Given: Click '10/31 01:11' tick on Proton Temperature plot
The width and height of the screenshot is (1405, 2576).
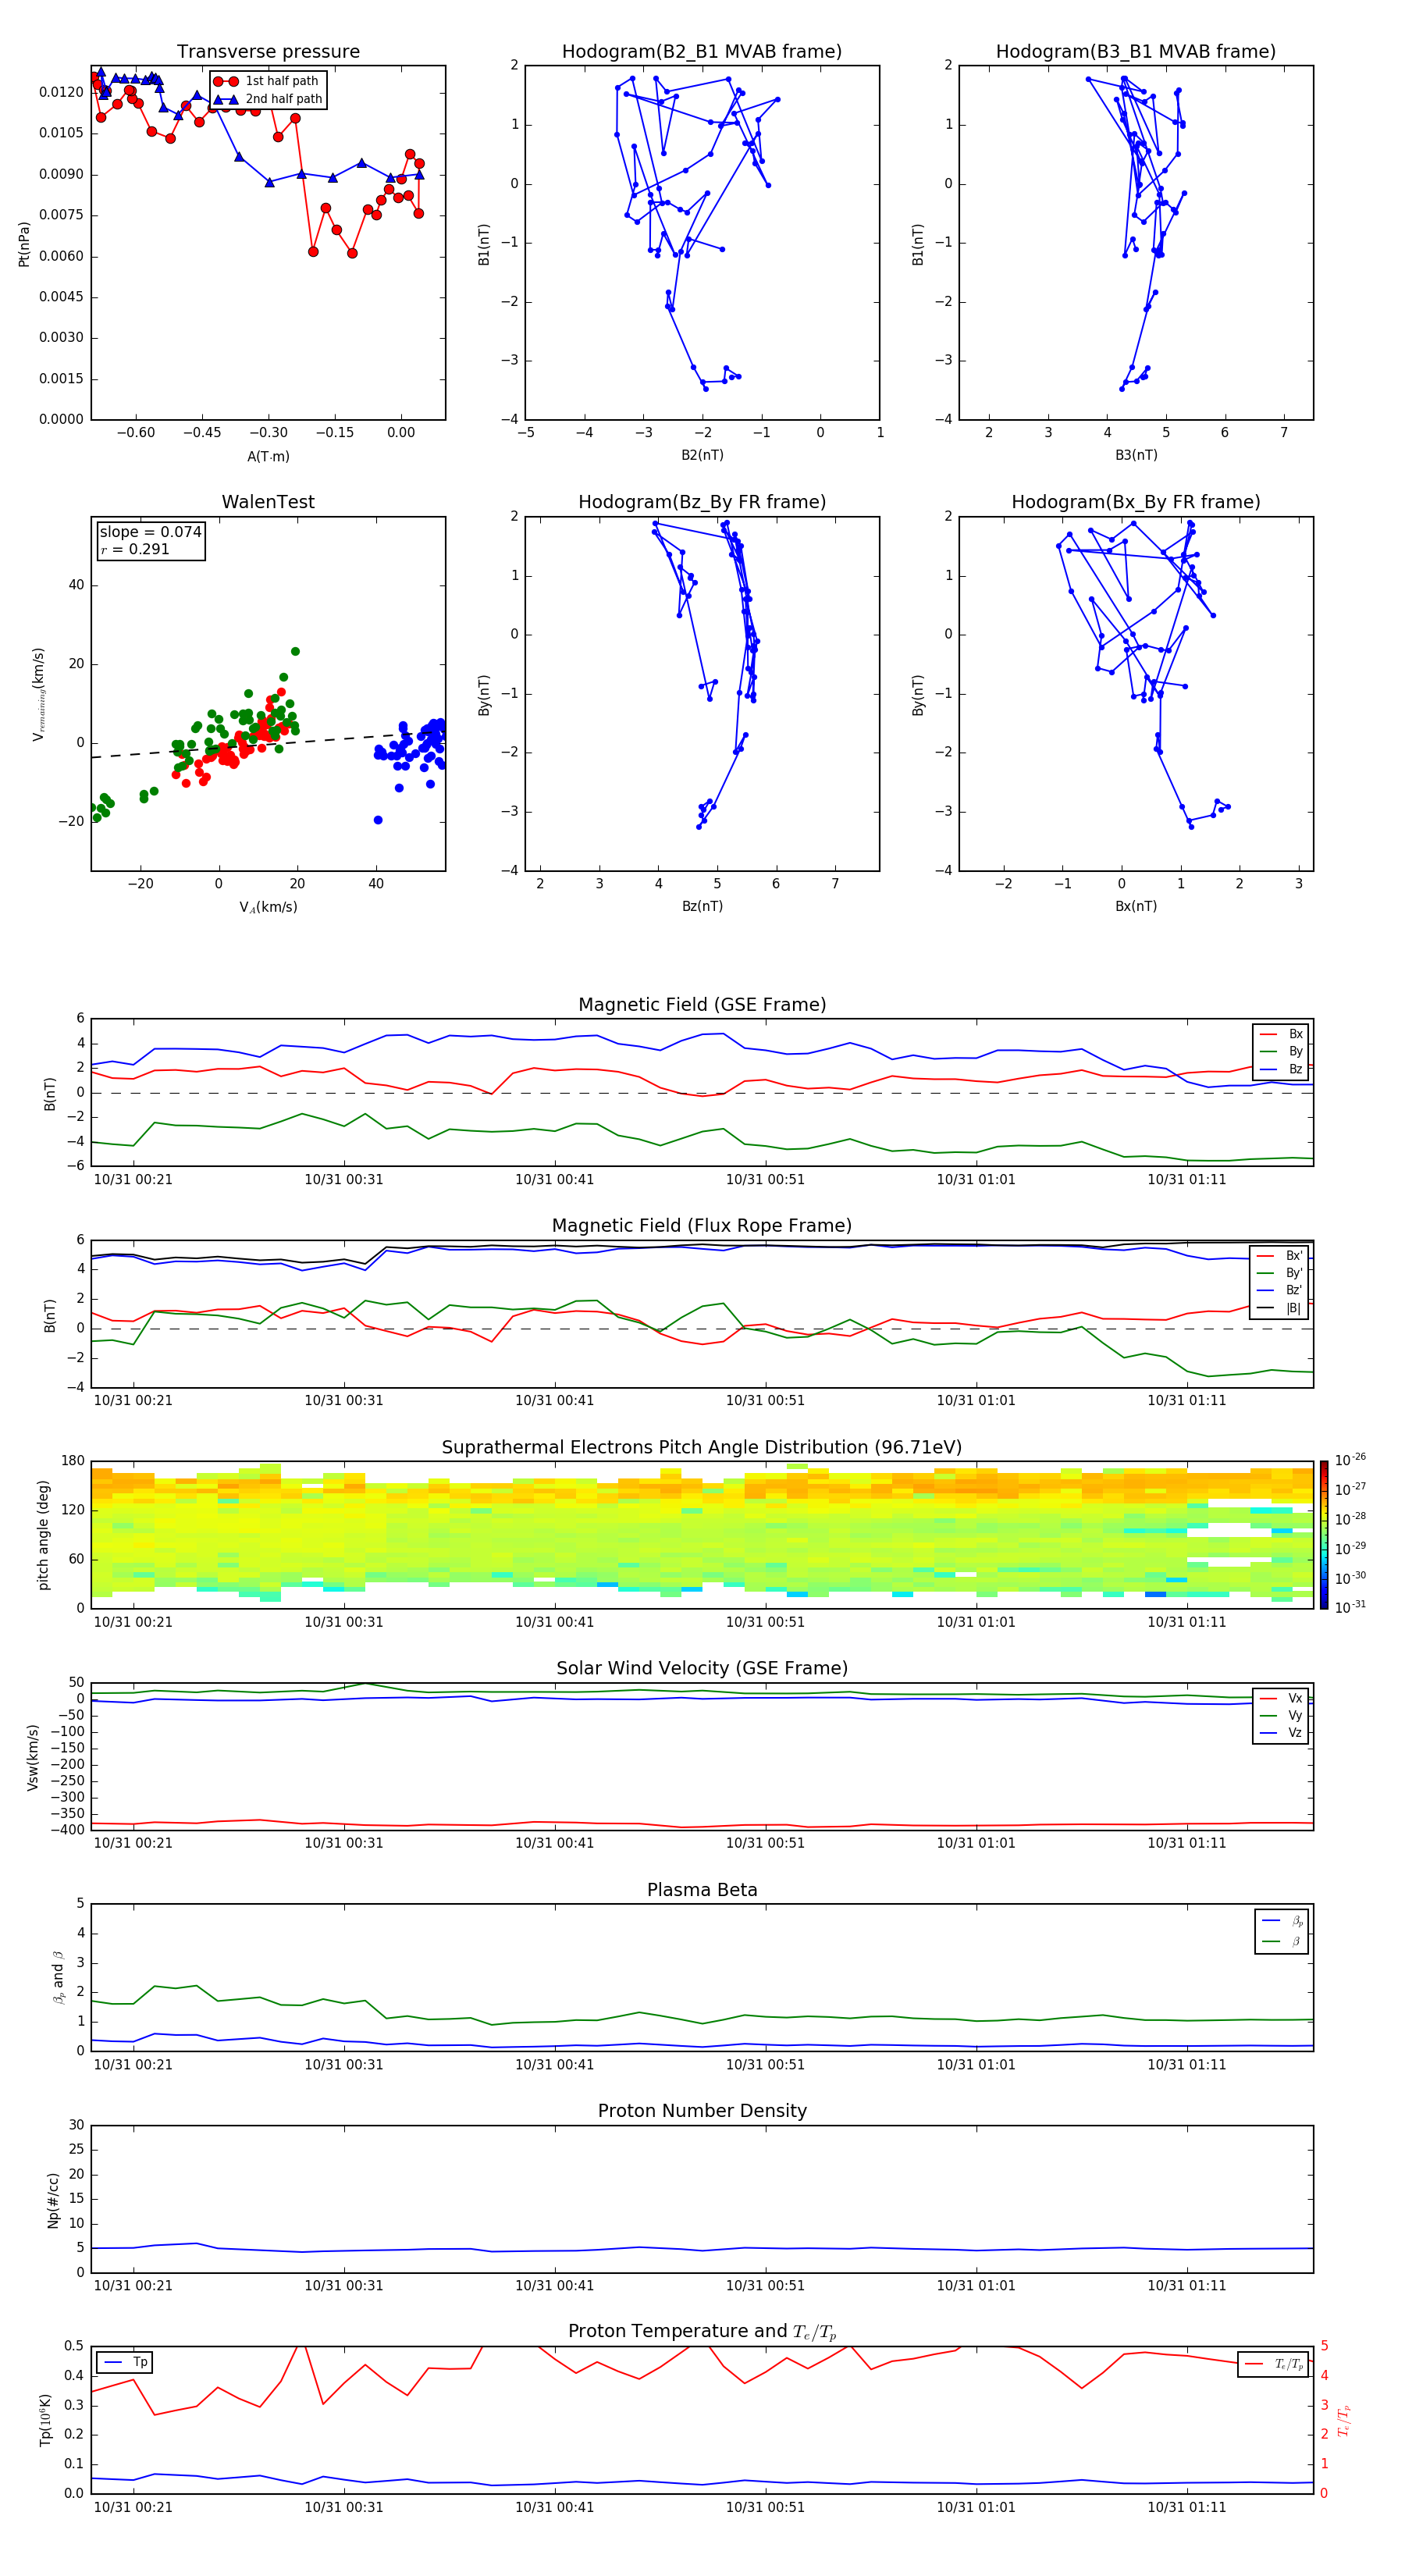Looking at the screenshot, I should (x=1186, y=2507).
